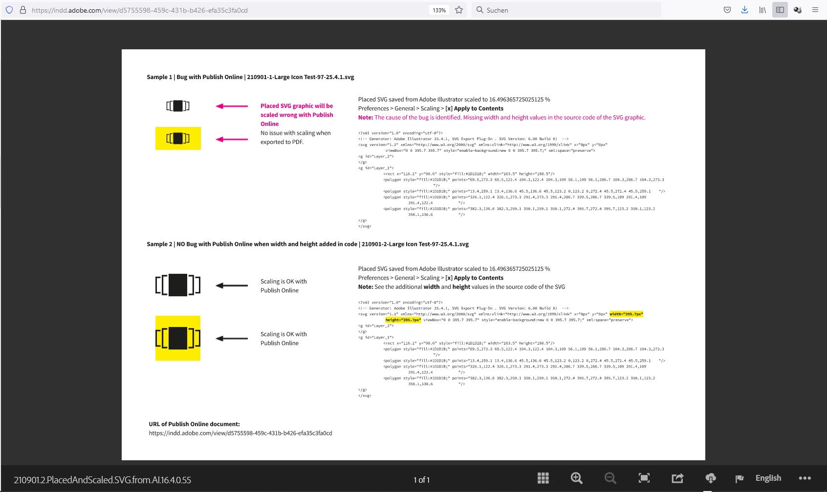Show site security padlock information
The width and height of the screenshot is (827, 492).
[23, 10]
